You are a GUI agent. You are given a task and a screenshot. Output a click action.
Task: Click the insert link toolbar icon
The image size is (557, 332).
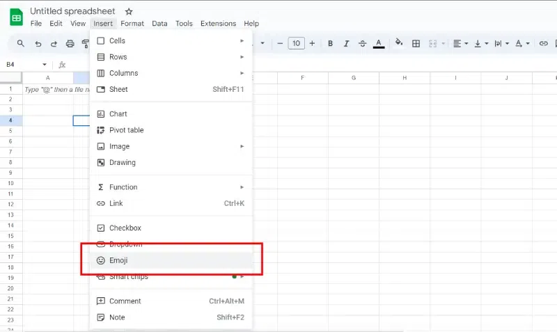[x=543, y=43]
